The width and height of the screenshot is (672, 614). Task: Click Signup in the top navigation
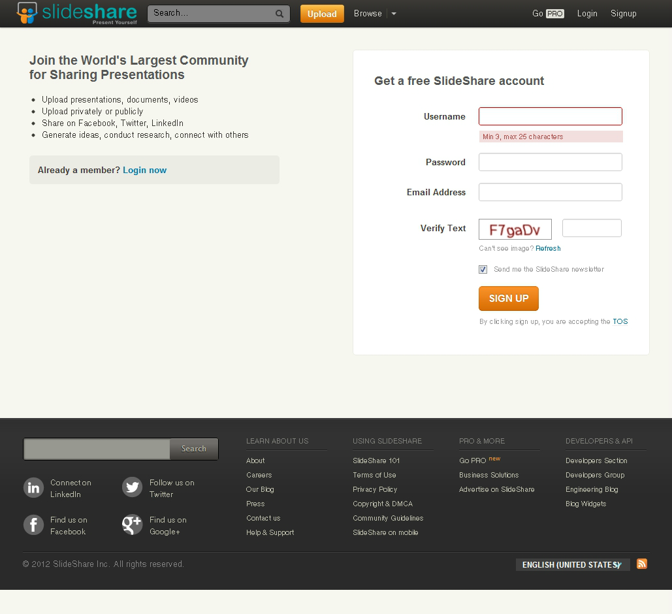click(624, 13)
